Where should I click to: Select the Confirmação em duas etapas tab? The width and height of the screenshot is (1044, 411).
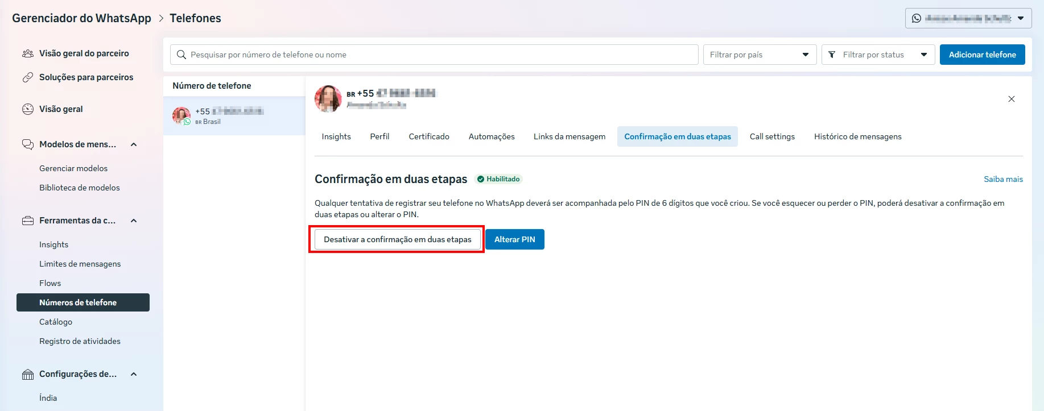pos(678,136)
